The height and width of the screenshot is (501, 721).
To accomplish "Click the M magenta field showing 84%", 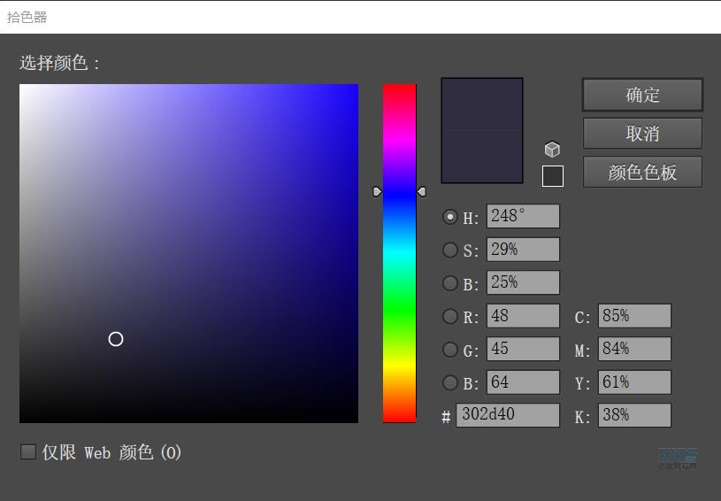I will pyautogui.click(x=634, y=349).
